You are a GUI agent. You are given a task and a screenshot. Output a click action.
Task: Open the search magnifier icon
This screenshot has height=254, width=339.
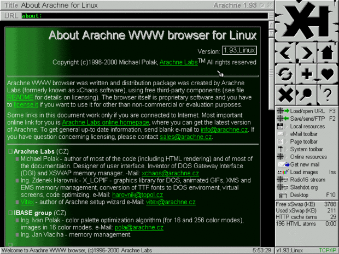[x=307, y=95]
